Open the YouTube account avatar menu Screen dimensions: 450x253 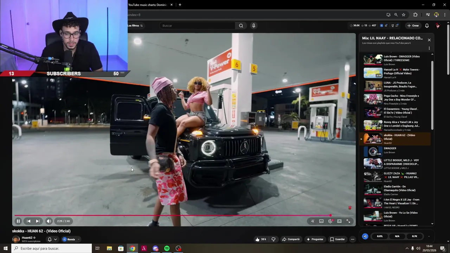438,26
